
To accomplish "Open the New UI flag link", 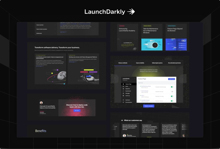I will click(x=143, y=96).
